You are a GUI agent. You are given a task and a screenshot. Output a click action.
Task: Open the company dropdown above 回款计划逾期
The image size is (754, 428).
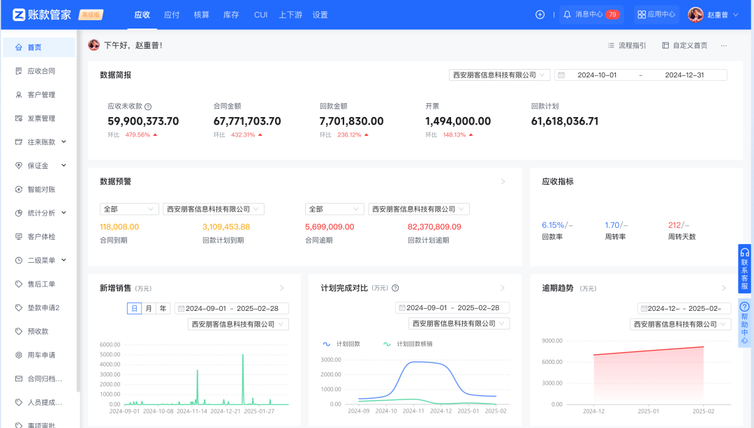pyautogui.click(x=419, y=209)
